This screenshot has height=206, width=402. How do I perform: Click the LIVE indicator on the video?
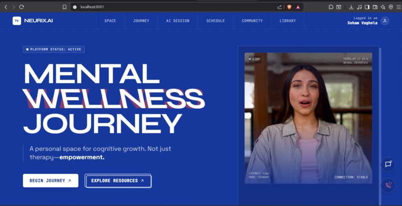point(254,59)
